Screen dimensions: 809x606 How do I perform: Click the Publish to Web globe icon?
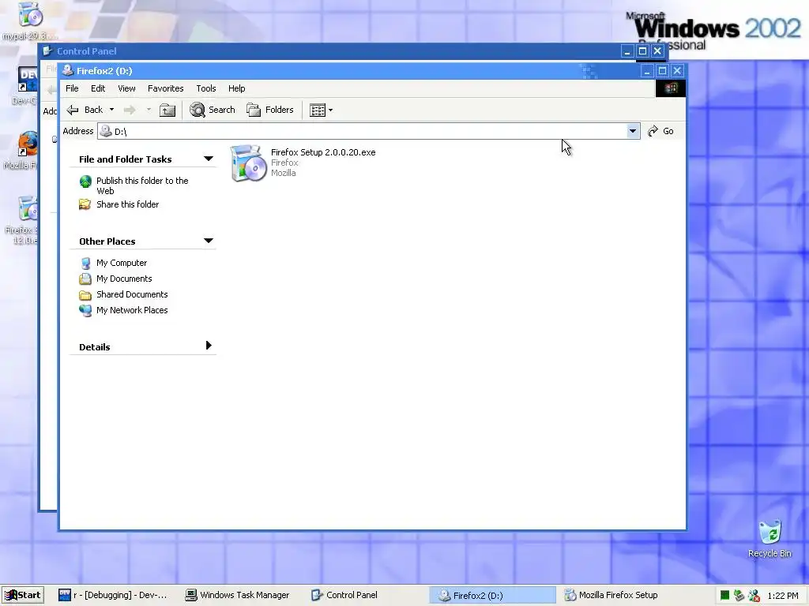coord(85,181)
